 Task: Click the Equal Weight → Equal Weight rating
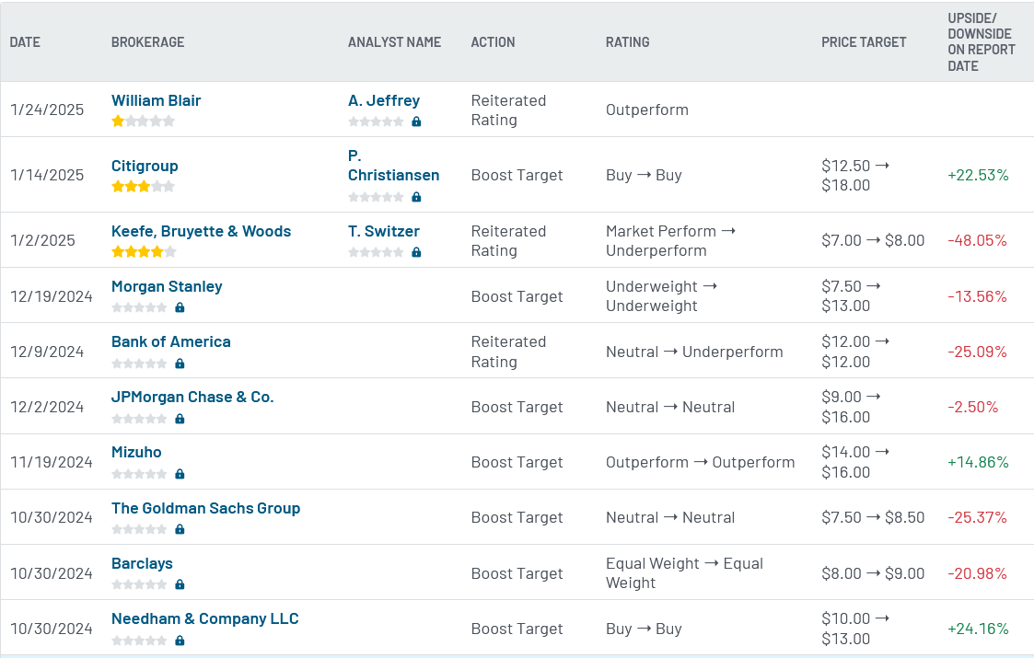click(x=684, y=573)
